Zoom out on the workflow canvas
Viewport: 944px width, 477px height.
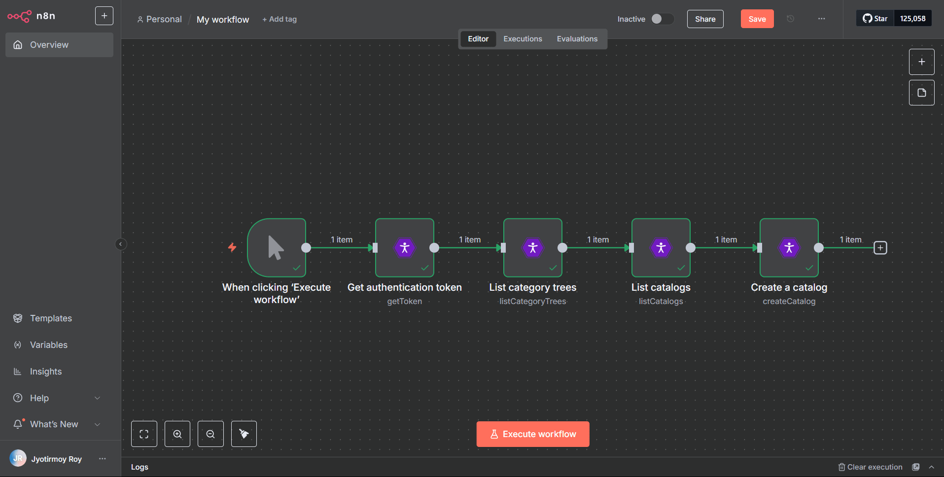210,434
